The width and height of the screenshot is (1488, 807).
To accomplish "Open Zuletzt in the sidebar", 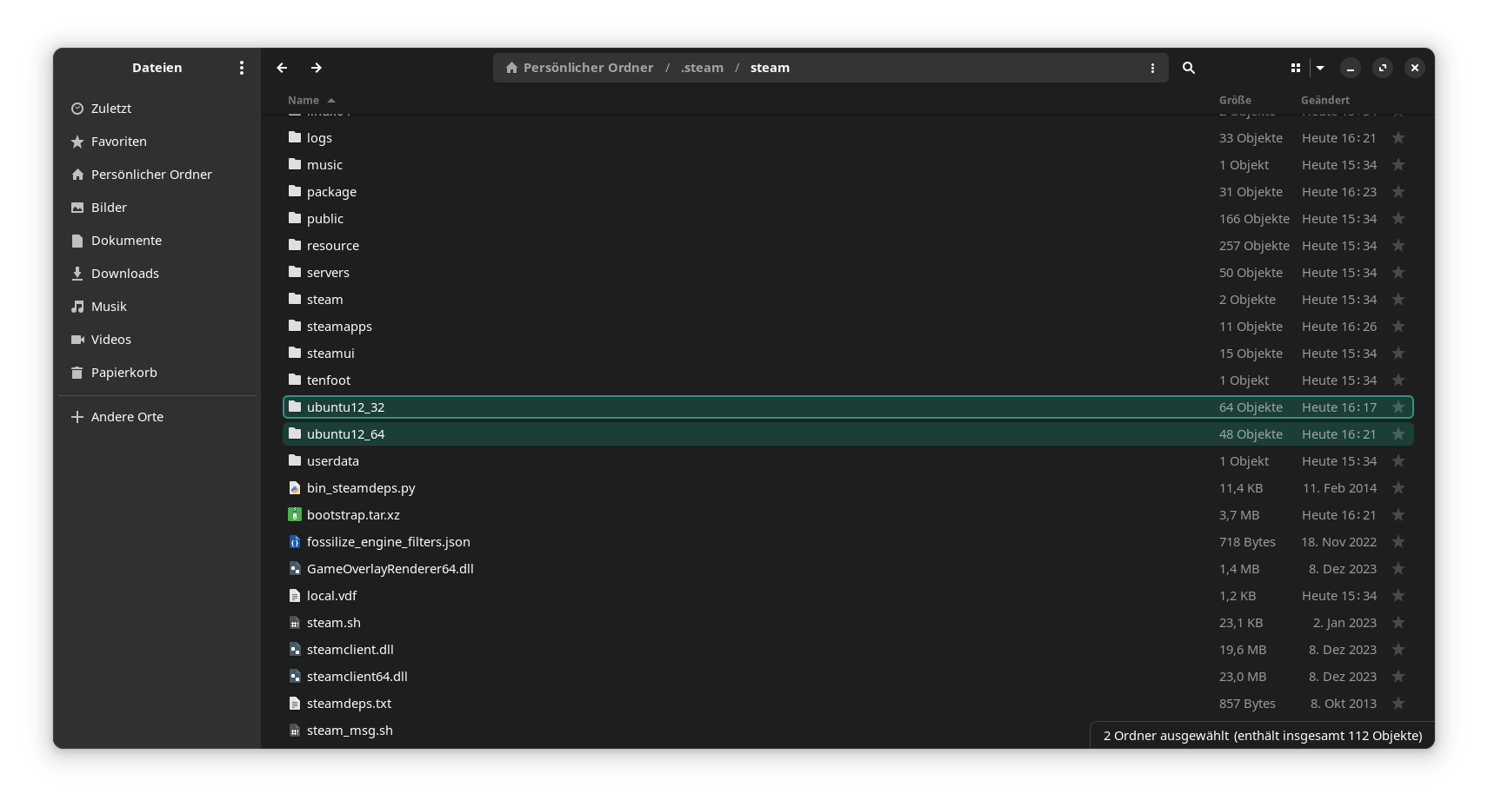I will [x=157, y=109].
